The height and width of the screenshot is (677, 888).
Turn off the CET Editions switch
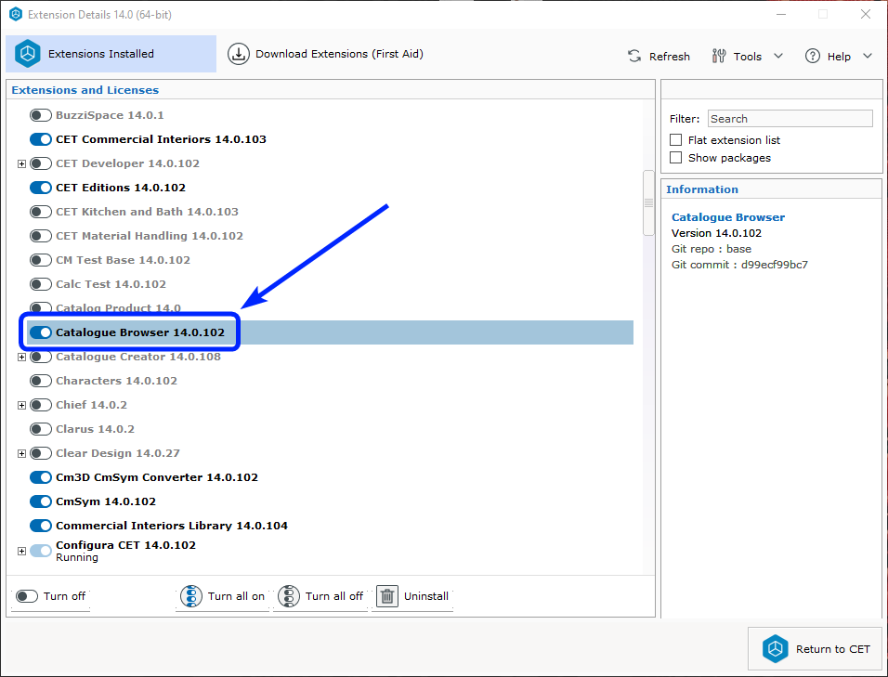click(x=41, y=188)
